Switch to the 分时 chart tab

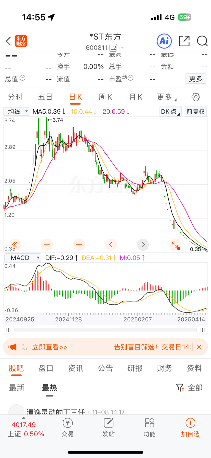[x=15, y=97]
